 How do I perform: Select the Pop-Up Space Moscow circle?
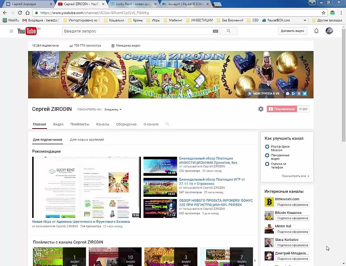[267, 147]
